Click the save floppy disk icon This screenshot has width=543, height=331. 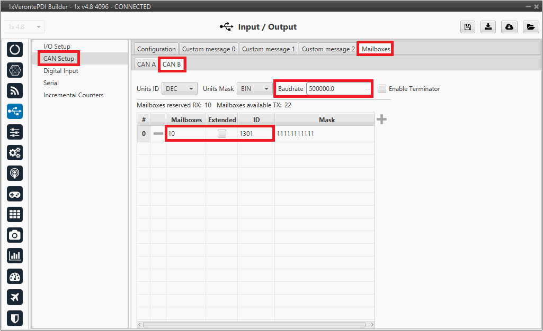[x=467, y=27]
